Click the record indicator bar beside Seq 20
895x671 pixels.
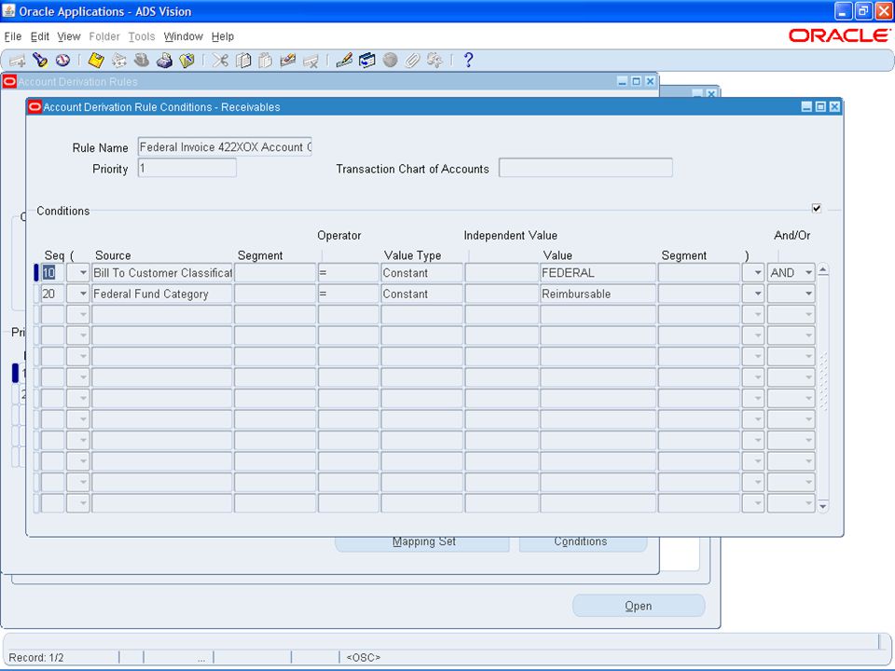click(x=36, y=294)
